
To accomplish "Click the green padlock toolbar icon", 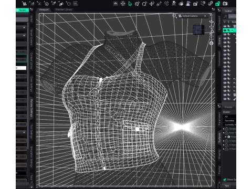I will click(x=217, y=4).
